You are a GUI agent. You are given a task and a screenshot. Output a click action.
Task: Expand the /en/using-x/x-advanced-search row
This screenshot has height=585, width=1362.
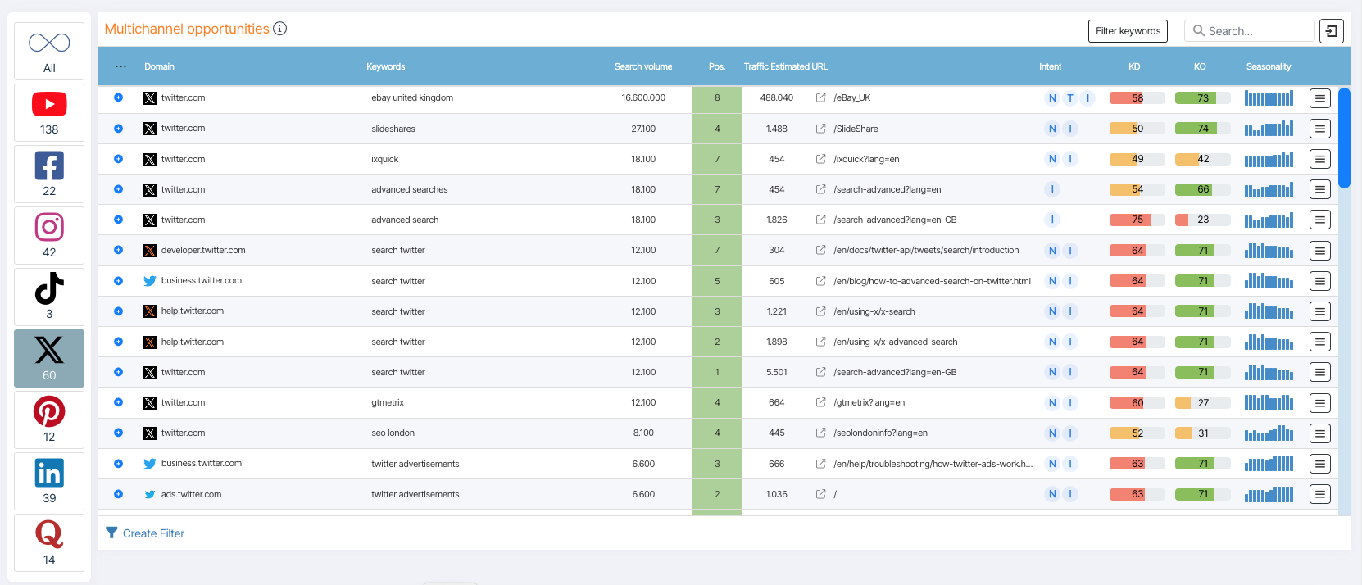118,342
